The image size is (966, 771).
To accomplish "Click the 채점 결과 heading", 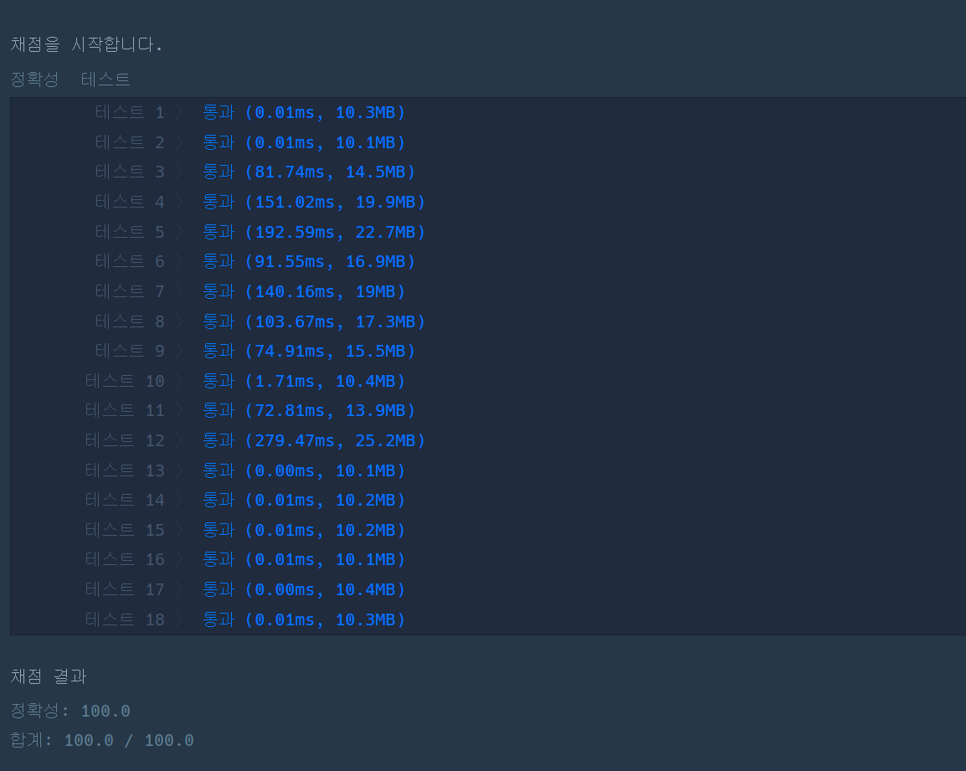I will 47,676.
